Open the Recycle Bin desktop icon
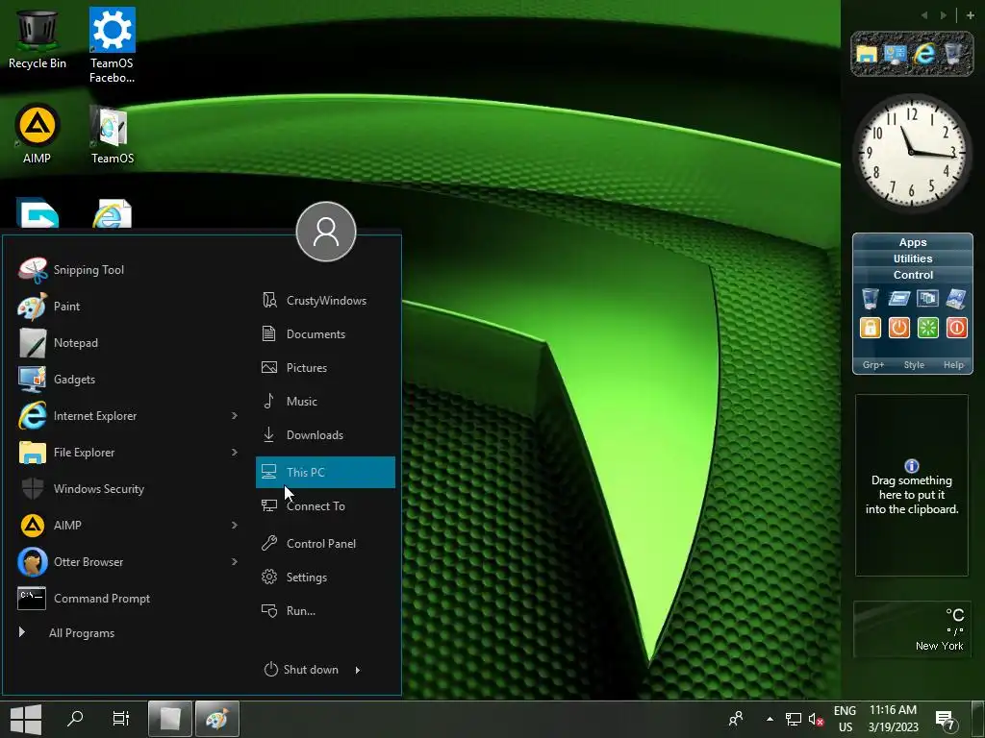The image size is (985, 738). point(38,38)
